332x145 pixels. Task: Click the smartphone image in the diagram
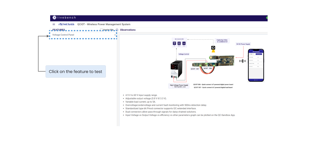[x=256, y=65]
